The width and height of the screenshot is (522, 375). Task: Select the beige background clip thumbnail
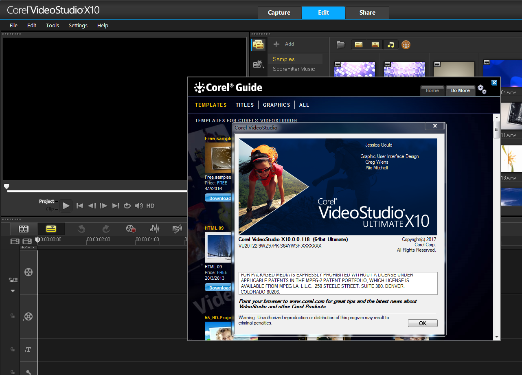454,69
